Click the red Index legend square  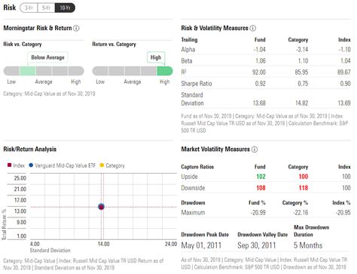[x=10, y=165]
